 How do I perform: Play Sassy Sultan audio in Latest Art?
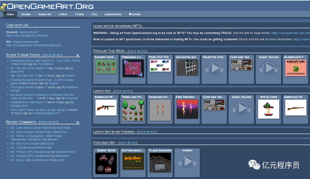click(x=241, y=108)
